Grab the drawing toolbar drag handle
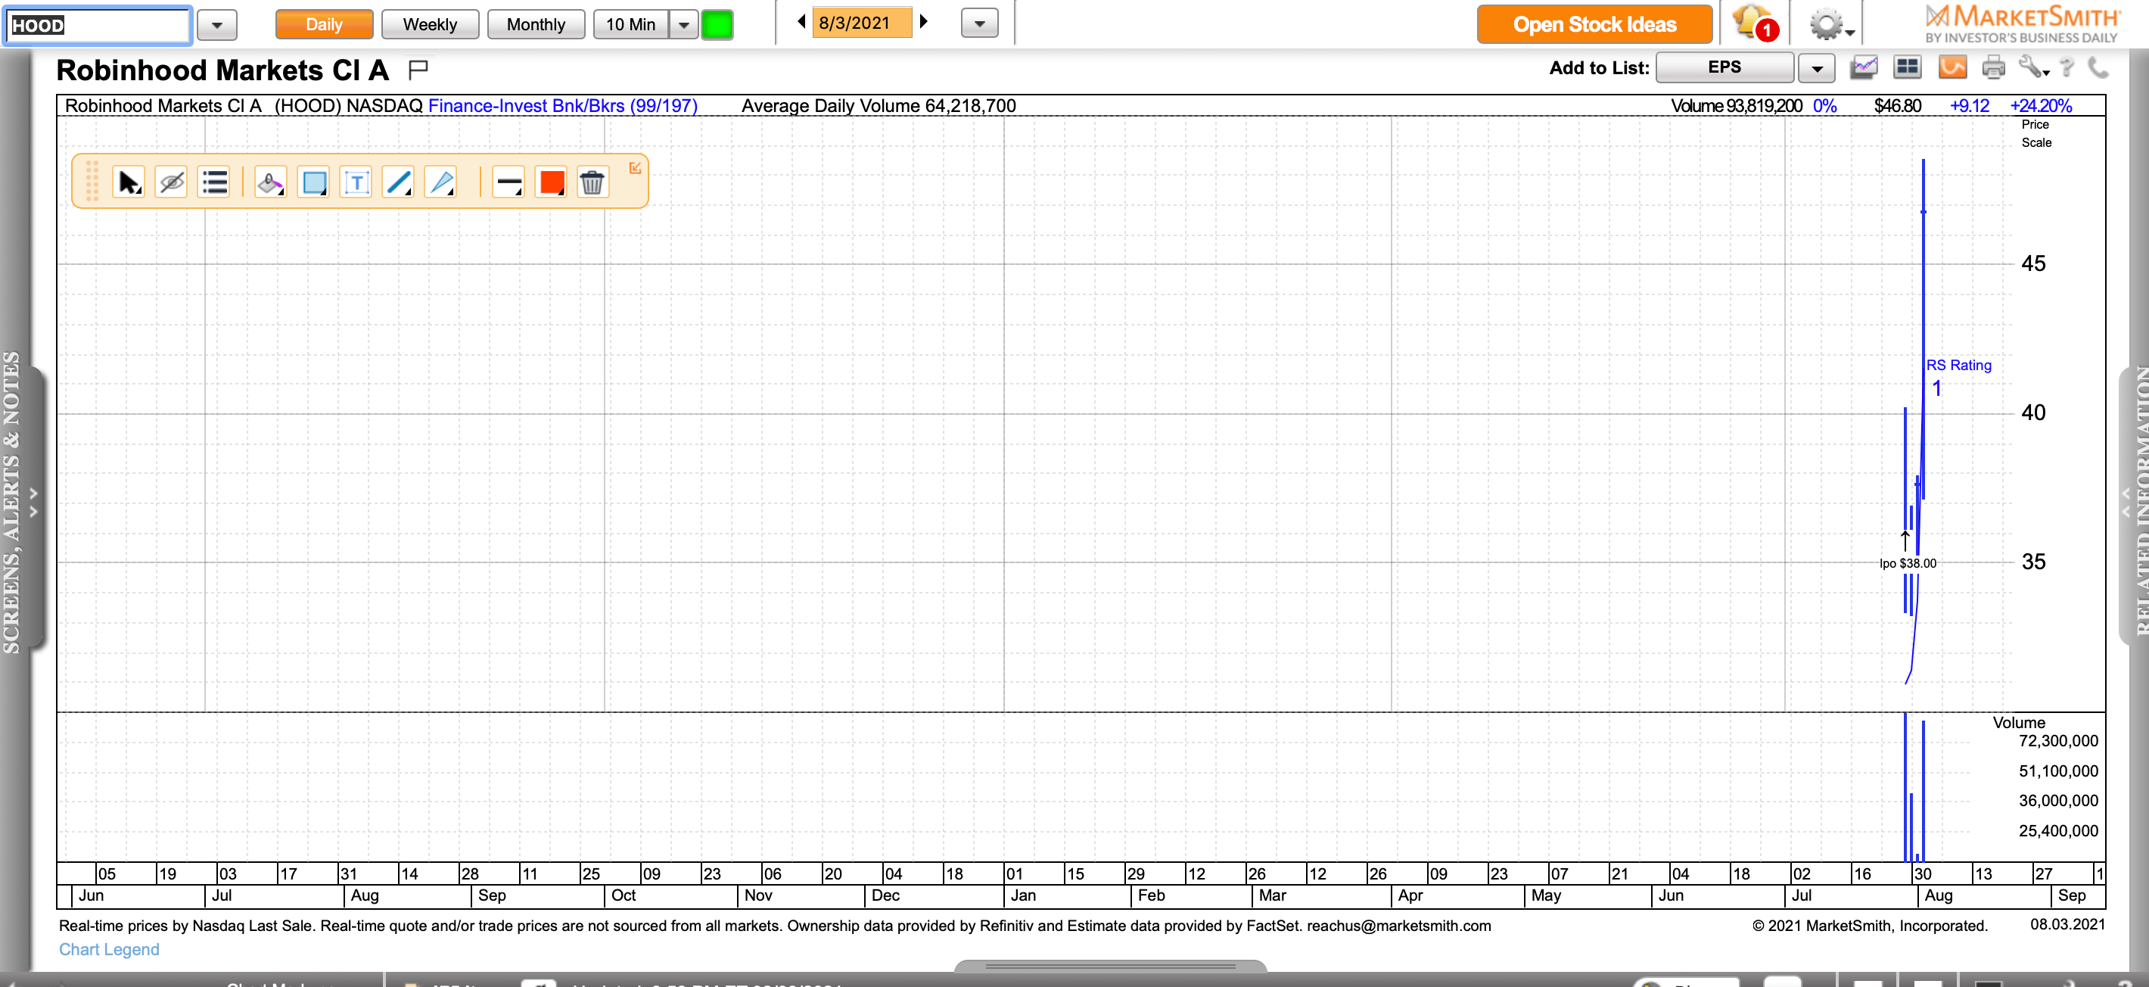The image size is (2149, 987). 92,181
